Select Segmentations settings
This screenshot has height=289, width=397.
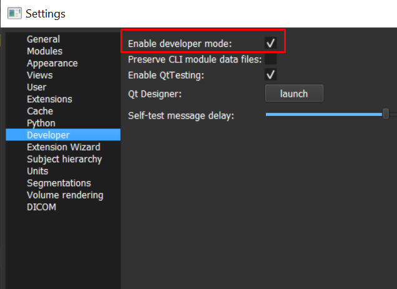[x=59, y=183]
